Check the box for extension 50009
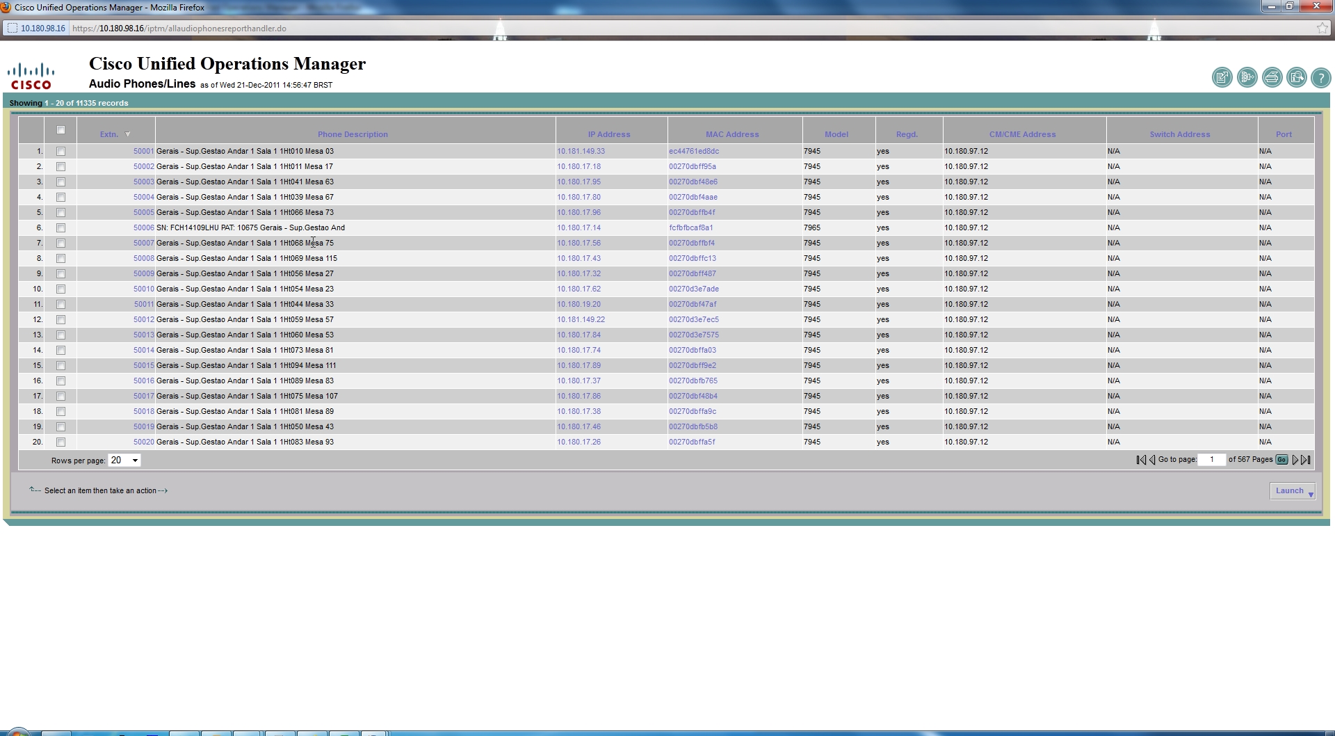 coord(60,273)
